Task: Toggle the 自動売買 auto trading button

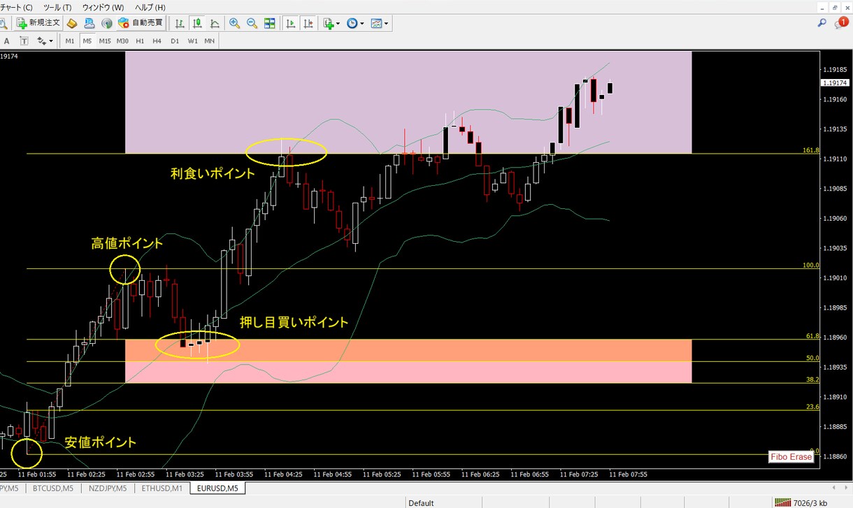Action: (x=140, y=23)
